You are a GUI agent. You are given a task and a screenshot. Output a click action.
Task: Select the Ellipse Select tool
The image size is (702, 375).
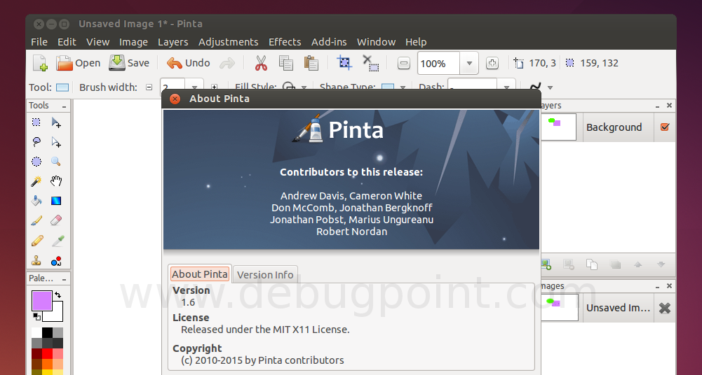pyautogui.click(x=36, y=162)
